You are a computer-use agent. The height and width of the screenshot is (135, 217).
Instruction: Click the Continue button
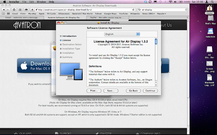click(x=150, y=91)
